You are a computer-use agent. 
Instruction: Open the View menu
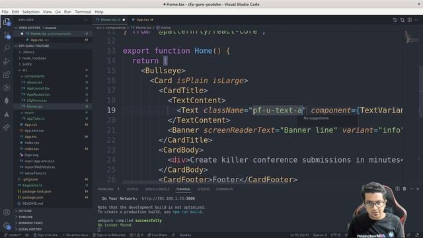tap(47, 12)
